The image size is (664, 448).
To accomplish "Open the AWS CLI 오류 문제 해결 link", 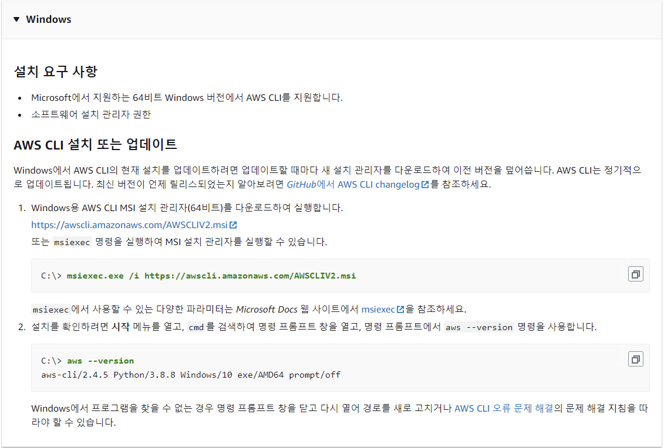I will click(x=504, y=408).
